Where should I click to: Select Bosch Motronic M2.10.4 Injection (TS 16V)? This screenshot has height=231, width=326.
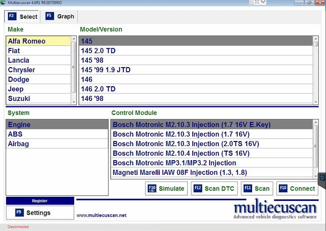tap(212, 153)
